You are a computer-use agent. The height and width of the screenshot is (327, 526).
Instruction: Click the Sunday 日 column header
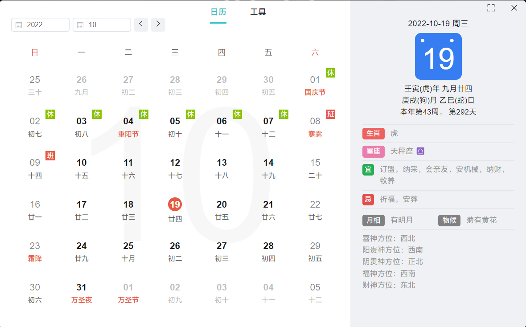[x=35, y=52]
